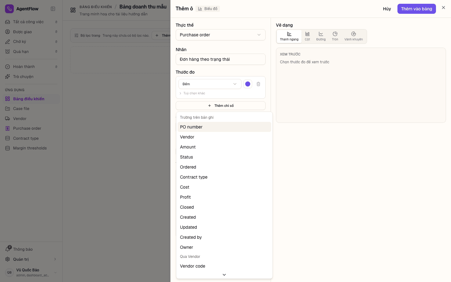Add a metric with Thêm chỉ số
Viewport: 451px width, 282px height.
coord(220,106)
